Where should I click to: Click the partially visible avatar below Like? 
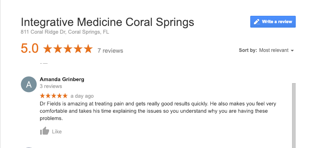[29, 148]
